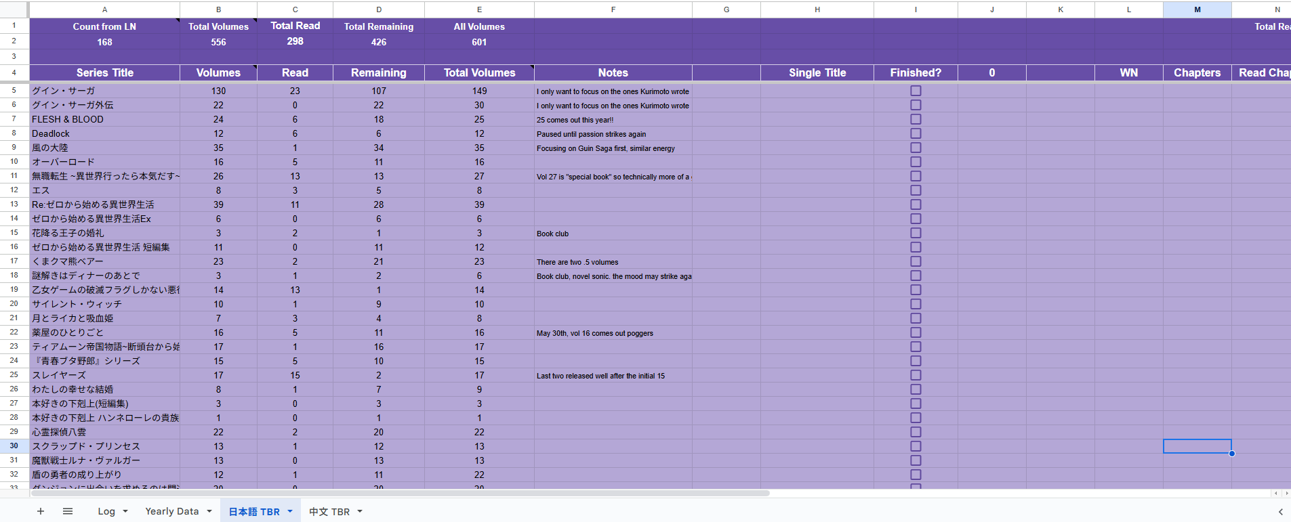Tick the Finished checkbox for グイン・サーガ row

[916, 91]
